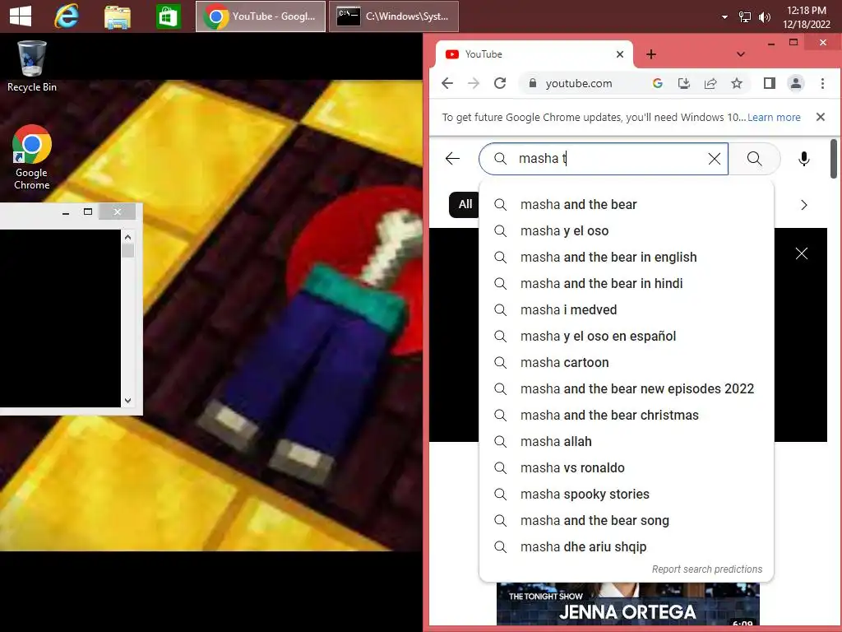This screenshot has width=842, height=632.
Task: Pick masha allah suggestion
Action: point(626,441)
